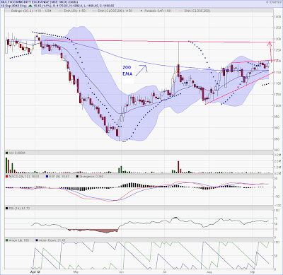The height and width of the screenshot is (275, 283).
Task: Click the green up-arrow change indicator
Action: [31, 5]
